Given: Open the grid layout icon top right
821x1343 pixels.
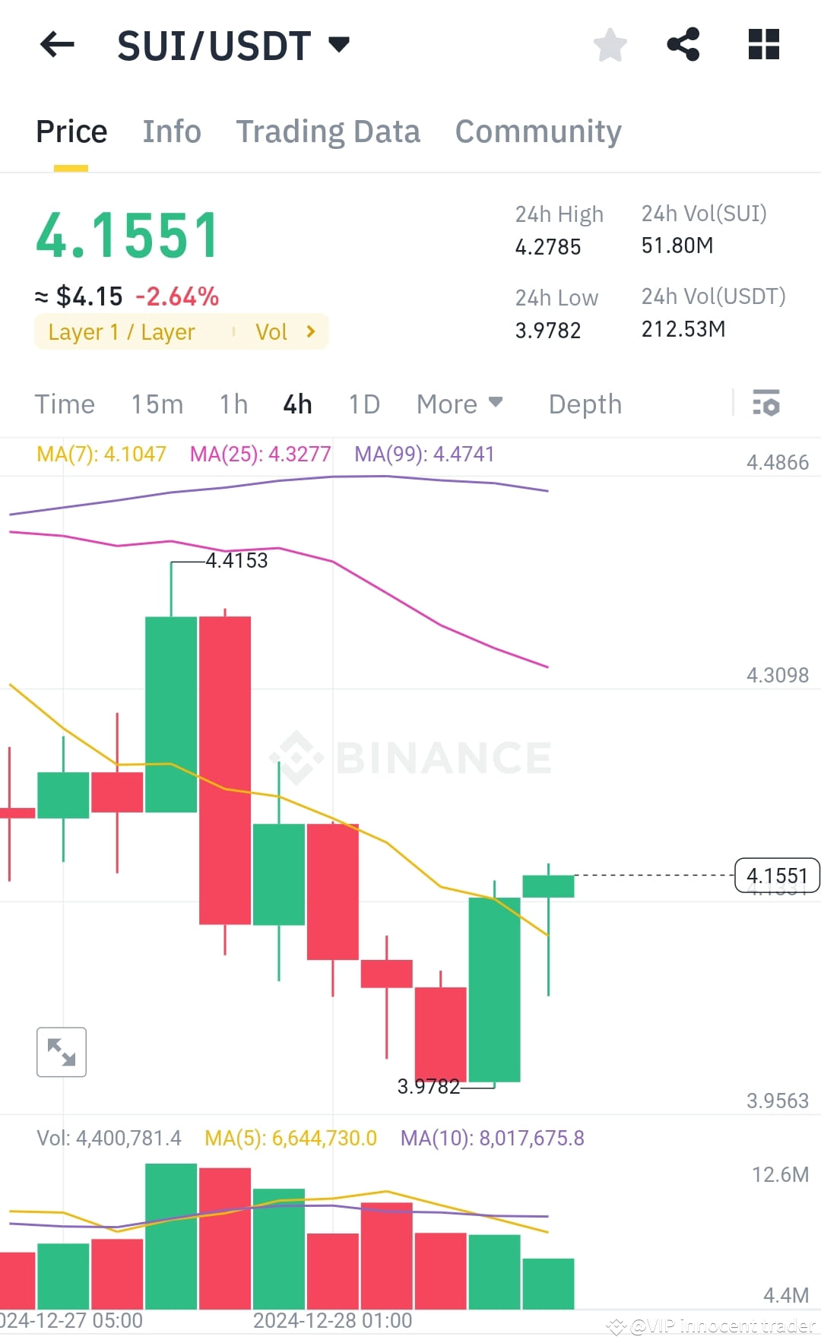Looking at the screenshot, I should pyautogui.click(x=762, y=46).
